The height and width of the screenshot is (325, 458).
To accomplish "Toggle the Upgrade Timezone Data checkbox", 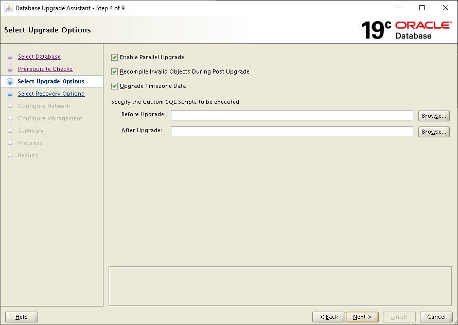I will 114,86.
